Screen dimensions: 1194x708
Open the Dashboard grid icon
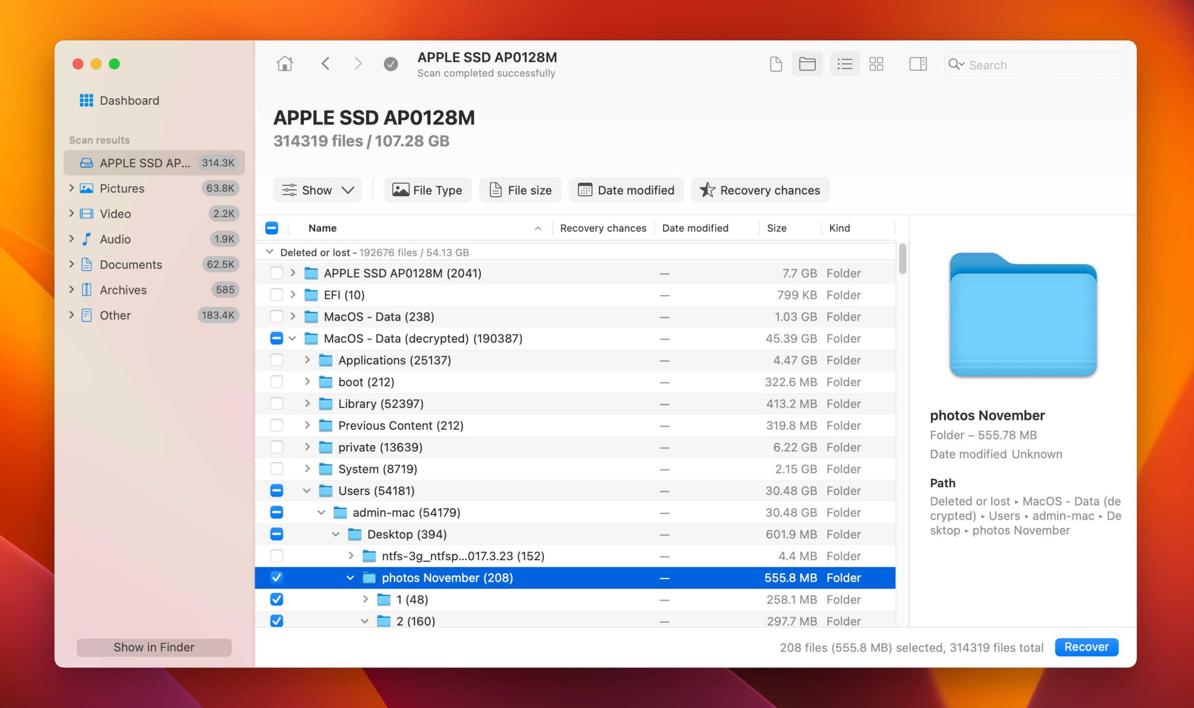[86, 101]
